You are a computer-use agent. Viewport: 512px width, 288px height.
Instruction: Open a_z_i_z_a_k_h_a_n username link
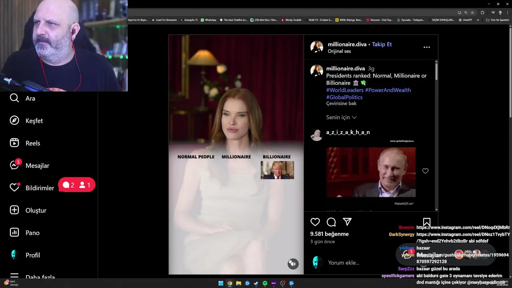click(348, 132)
